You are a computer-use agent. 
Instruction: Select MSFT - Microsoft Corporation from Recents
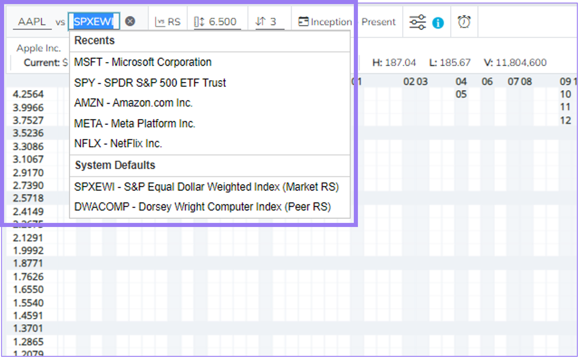point(143,62)
